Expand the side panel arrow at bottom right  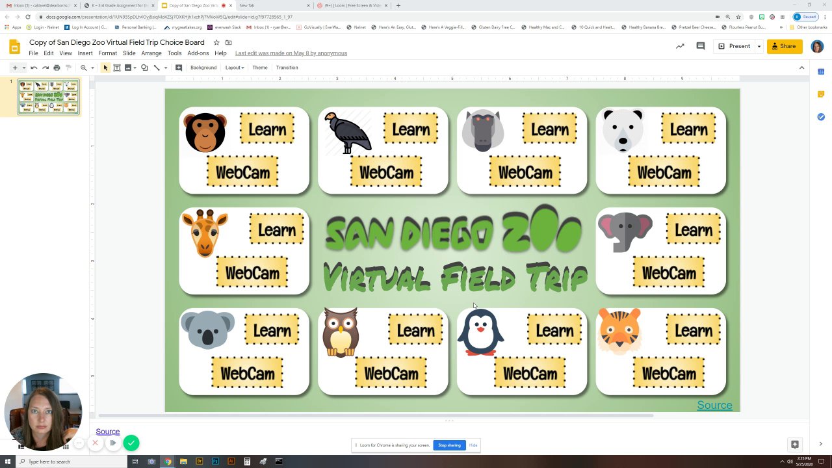click(820, 444)
